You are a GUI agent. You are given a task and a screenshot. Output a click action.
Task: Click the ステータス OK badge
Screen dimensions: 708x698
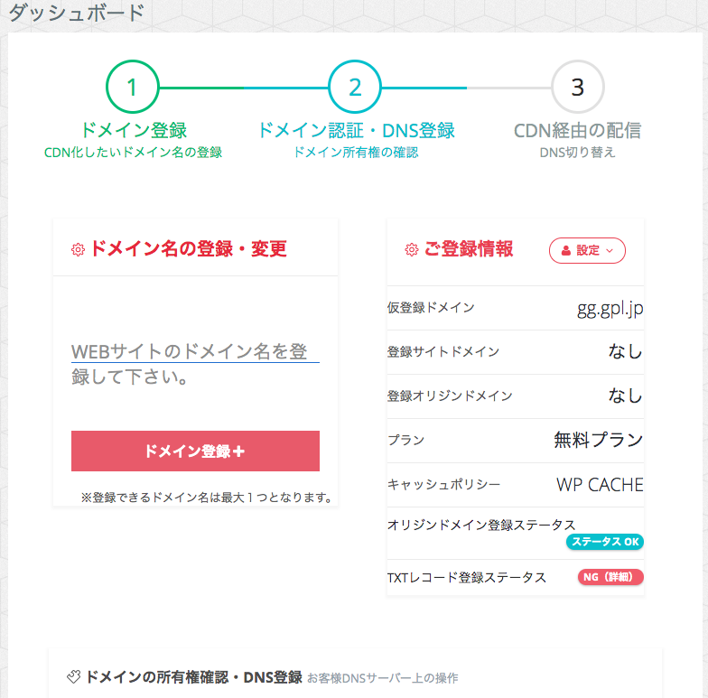pyautogui.click(x=604, y=542)
